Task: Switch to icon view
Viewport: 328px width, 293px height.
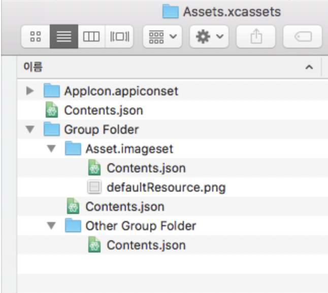Action: (x=36, y=36)
